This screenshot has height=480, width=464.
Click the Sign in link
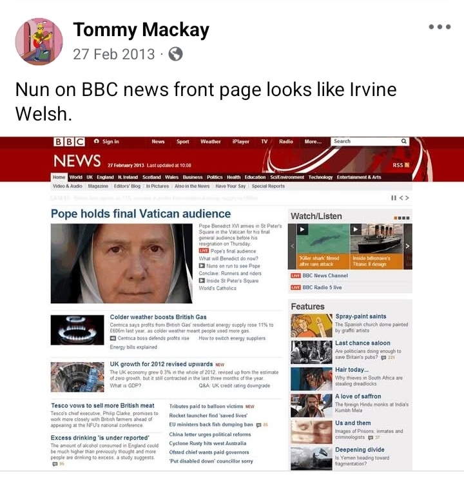point(106,142)
